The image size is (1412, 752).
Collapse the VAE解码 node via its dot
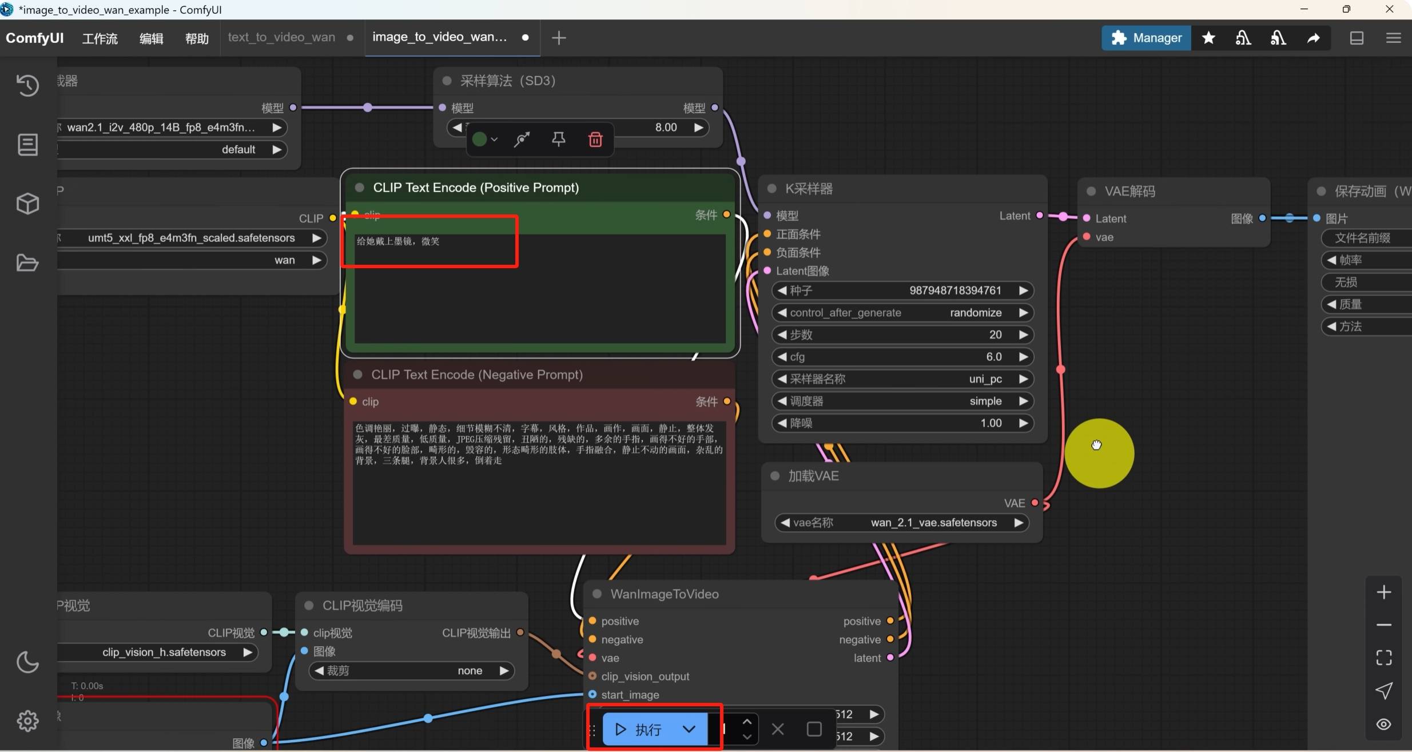coord(1091,191)
